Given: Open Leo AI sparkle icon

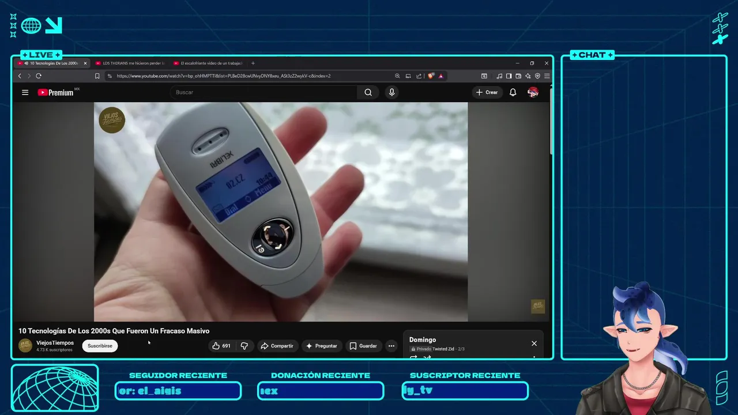Looking at the screenshot, I should 528,76.
